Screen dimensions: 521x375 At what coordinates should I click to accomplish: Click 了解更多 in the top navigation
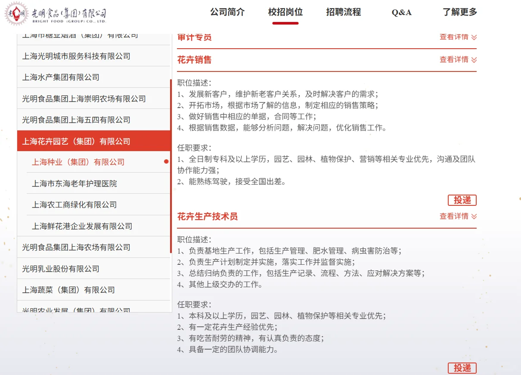point(460,12)
